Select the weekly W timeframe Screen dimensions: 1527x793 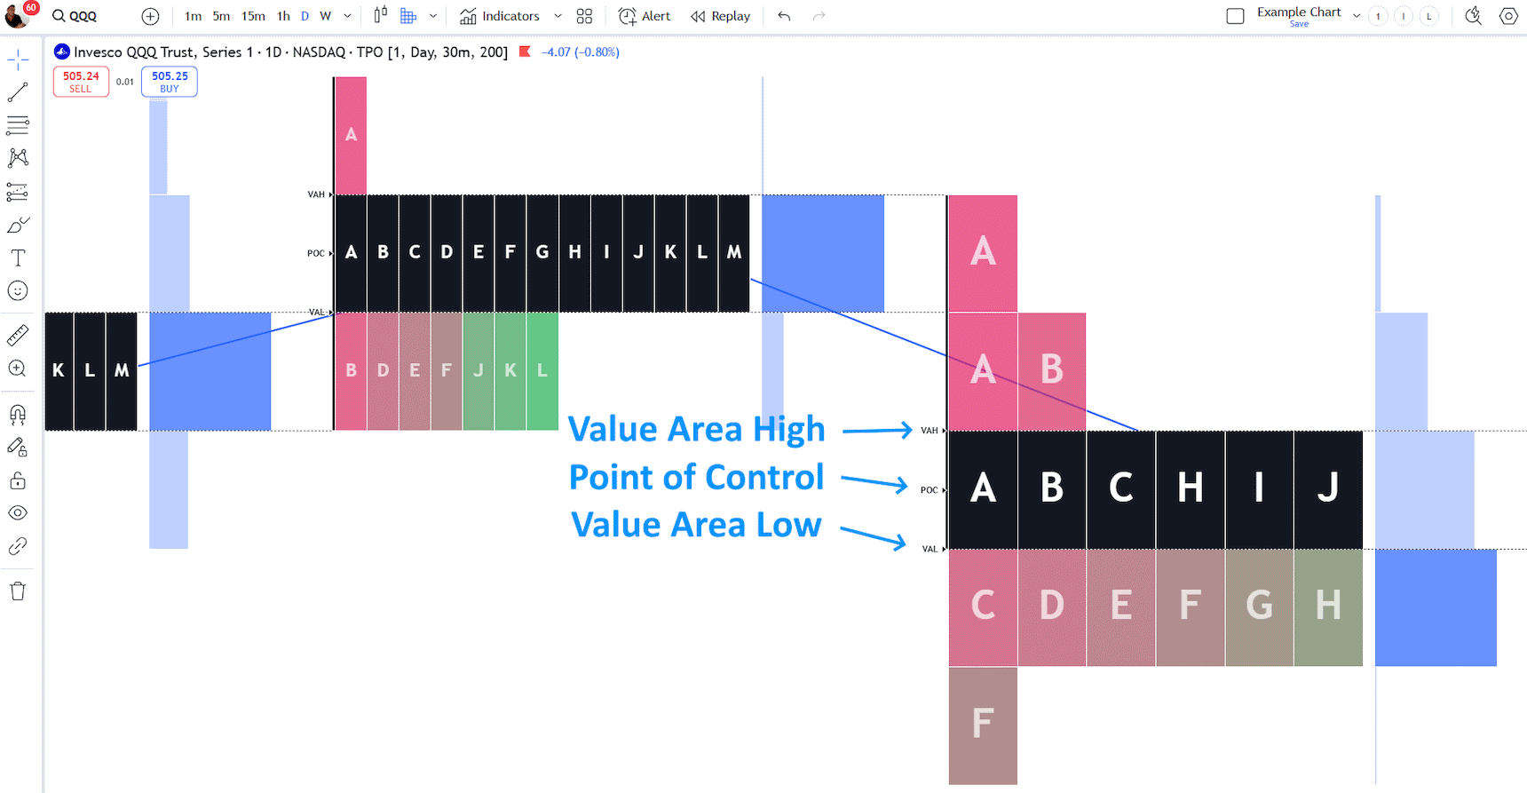click(x=325, y=15)
